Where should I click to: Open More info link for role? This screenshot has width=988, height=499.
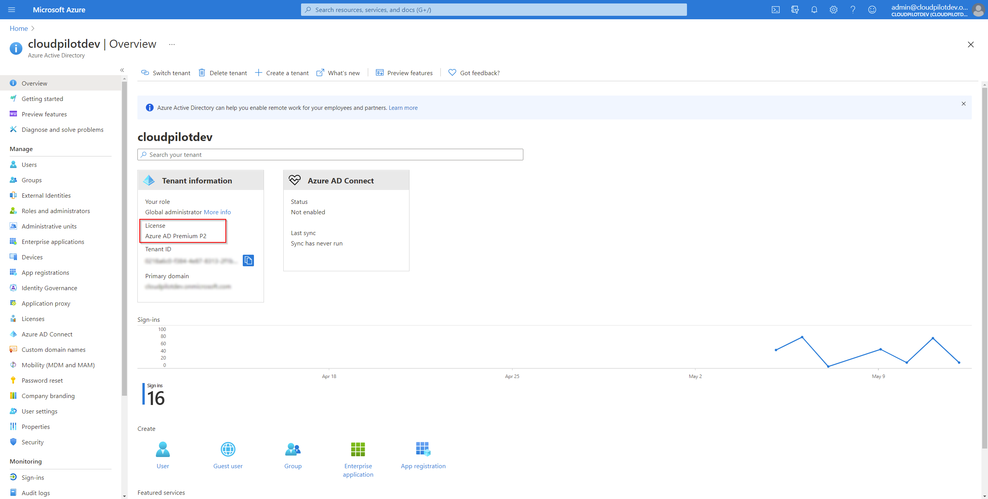[x=217, y=212]
